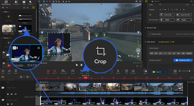Click the Horizontal Flip button
The width and height of the screenshot is (194, 106).
[x=184, y=15]
